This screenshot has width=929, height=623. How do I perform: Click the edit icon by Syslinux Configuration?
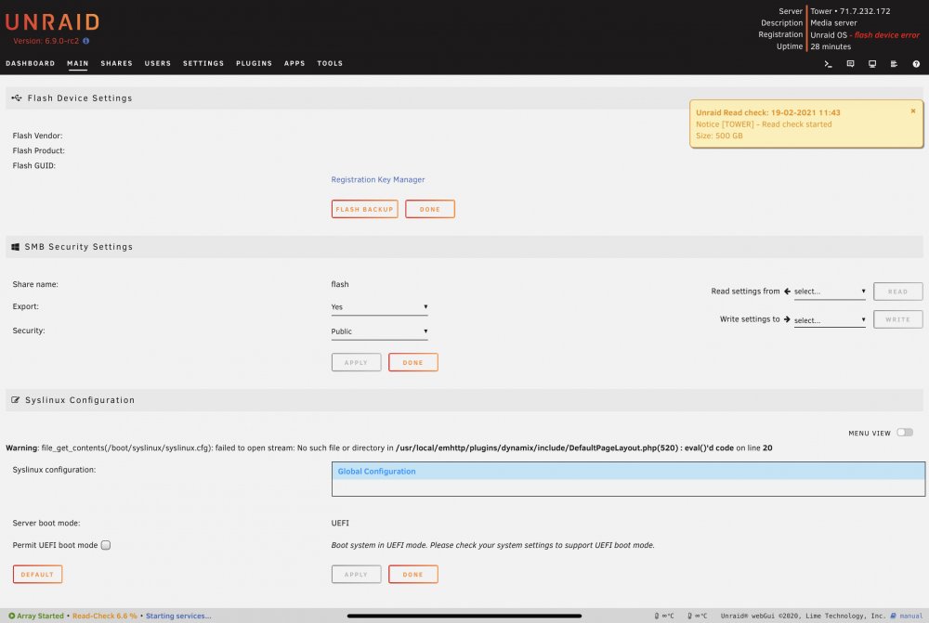pos(16,400)
